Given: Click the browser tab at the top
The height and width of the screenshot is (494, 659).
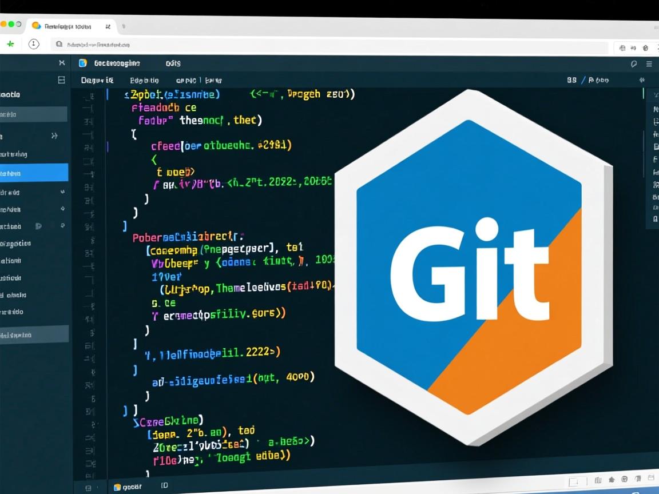Looking at the screenshot, I should point(69,26).
